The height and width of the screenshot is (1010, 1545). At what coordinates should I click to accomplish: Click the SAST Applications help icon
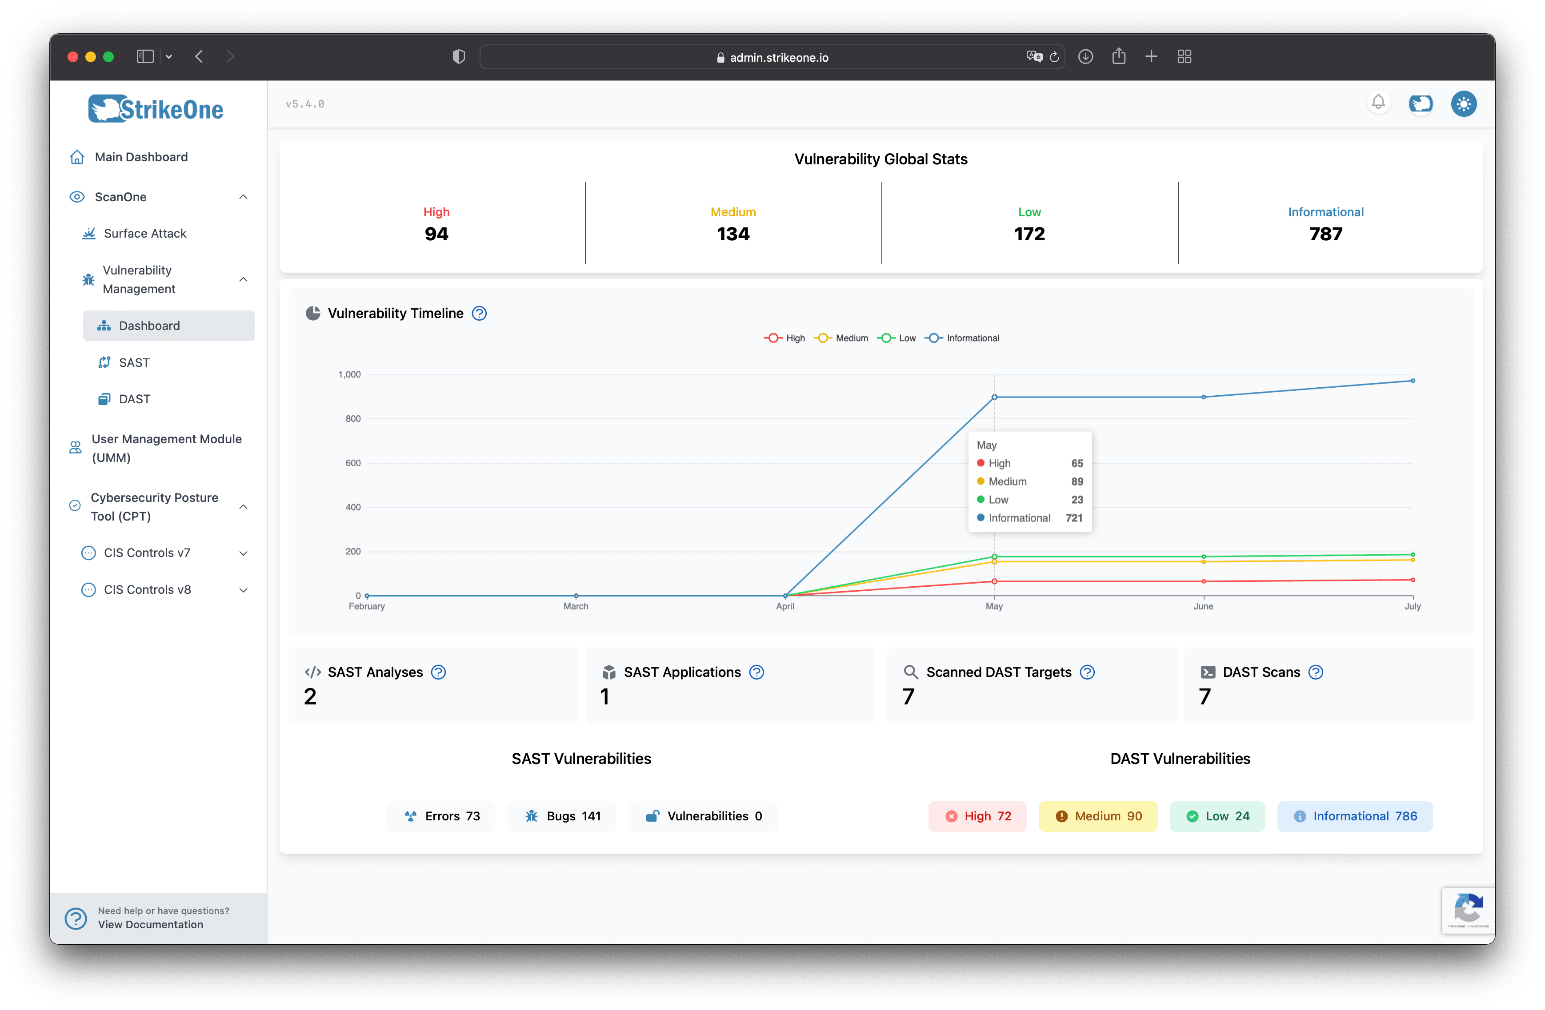pos(756,672)
